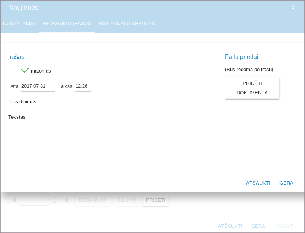The height and width of the screenshot is (233, 305).
Task: Decrease record number with down stepper arrow
Action: [x=54, y=203]
